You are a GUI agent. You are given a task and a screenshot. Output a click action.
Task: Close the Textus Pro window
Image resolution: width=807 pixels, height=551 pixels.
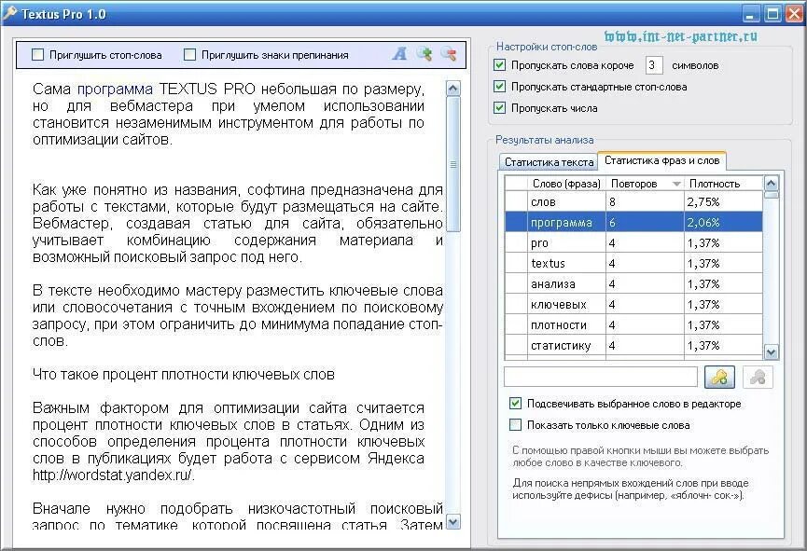(x=794, y=14)
